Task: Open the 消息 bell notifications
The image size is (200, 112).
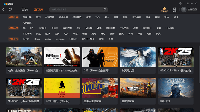Action: pos(174,10)
